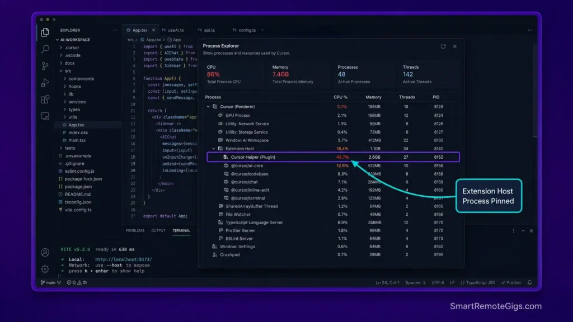Click the Prettier status bar item
Image resolution: width=573 pixels, height=322 pixels.
click(x=511, y=282)
